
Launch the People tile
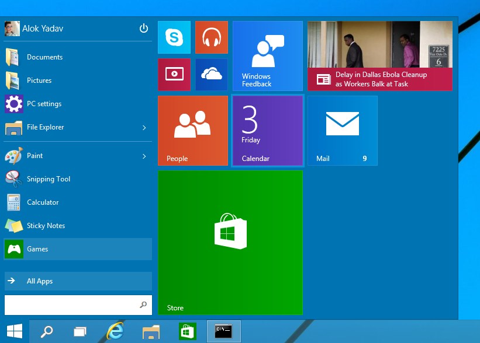pos(193,131)
